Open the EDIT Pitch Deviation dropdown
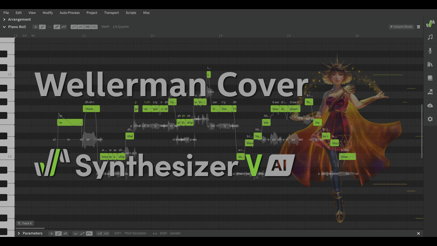The width and height of the screenshot is (437, 246). click(x=135, y=233)
